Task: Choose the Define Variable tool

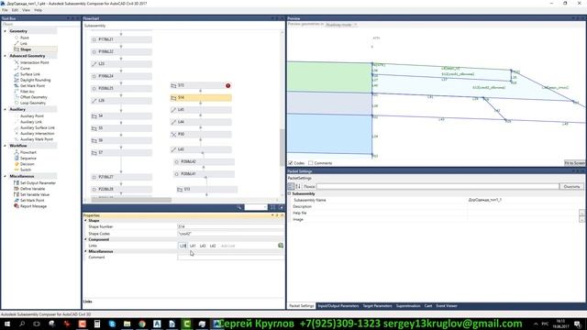Action: (33, 189)
